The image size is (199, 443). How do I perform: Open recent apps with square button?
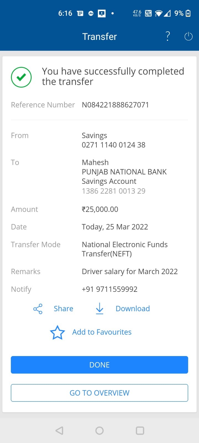coord(140,431)
